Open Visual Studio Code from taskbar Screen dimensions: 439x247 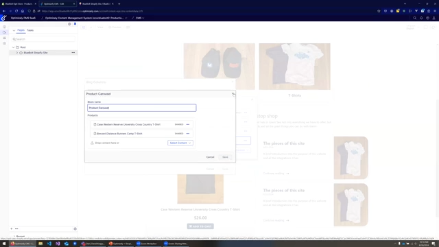point(49,244)
